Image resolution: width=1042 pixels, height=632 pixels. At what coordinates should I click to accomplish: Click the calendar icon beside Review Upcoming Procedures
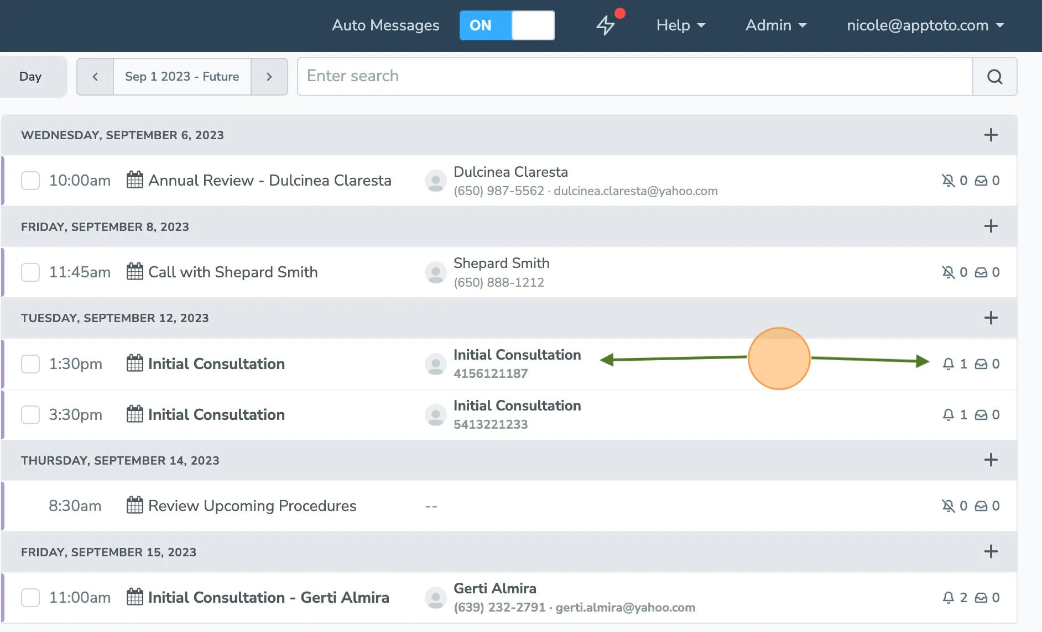click(134, 505)
